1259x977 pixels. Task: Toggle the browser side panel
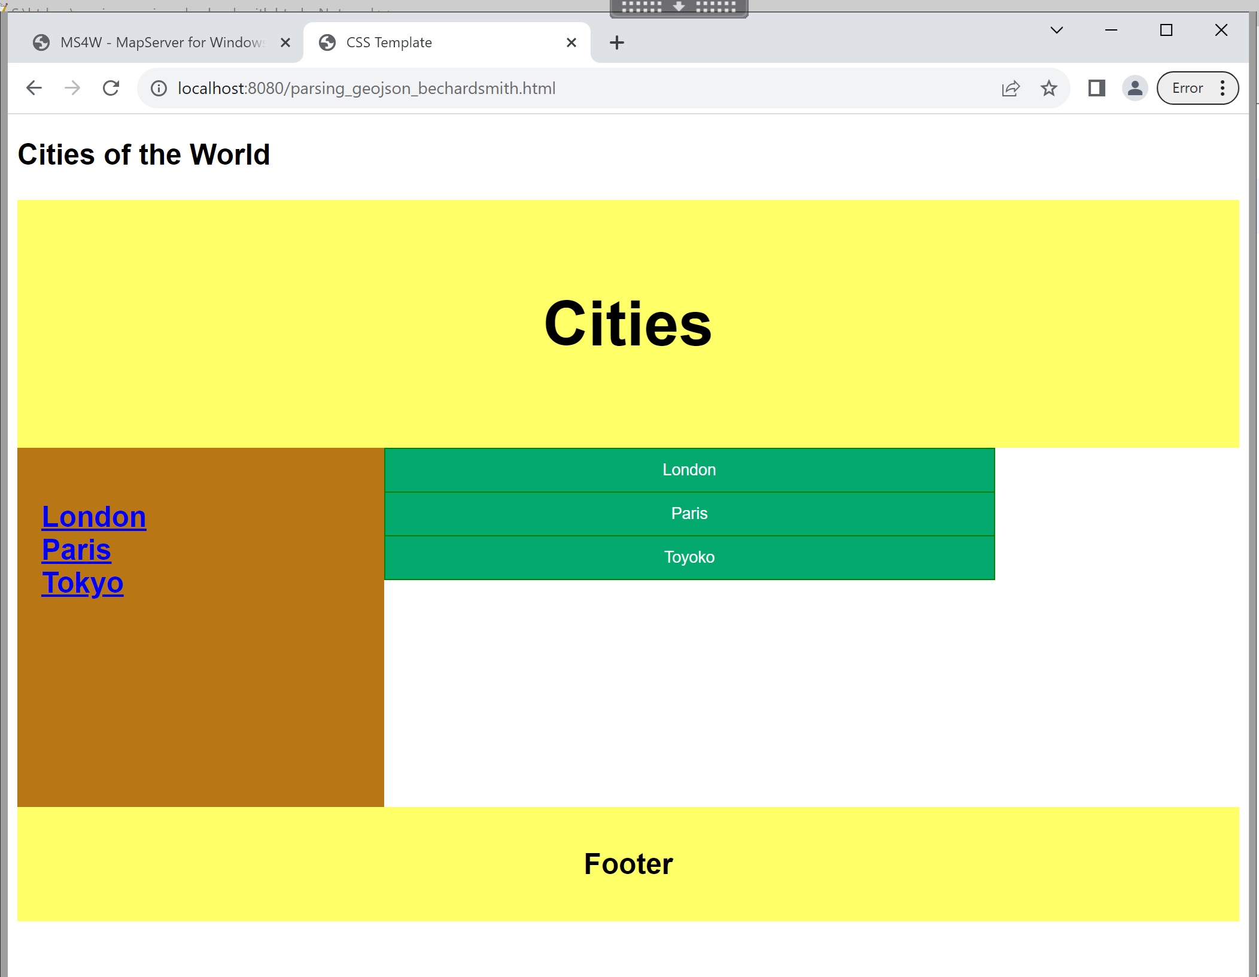pos(1096,89)
